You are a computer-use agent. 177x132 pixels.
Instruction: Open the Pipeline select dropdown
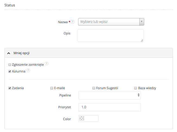(x=110, y=95)
